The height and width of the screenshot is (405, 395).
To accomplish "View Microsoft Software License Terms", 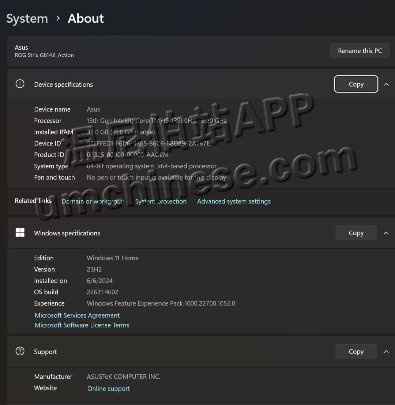I will coord(82,325).
